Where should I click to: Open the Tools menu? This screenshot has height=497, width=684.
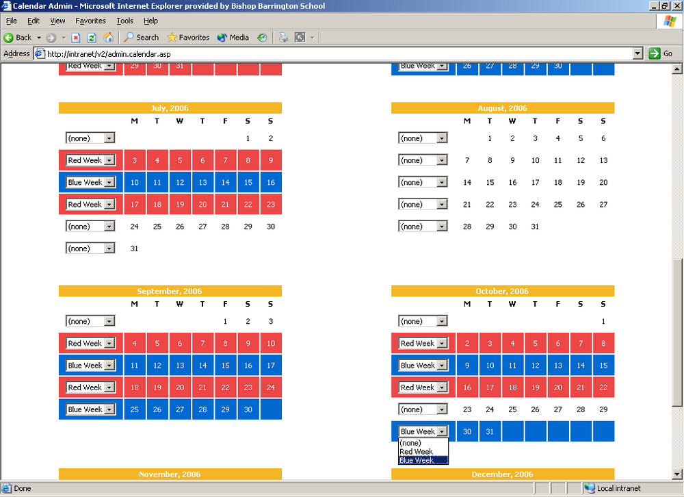[x=124, y=21]
